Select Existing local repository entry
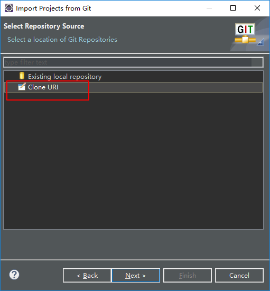270x291 pixels. coord(64,77)
